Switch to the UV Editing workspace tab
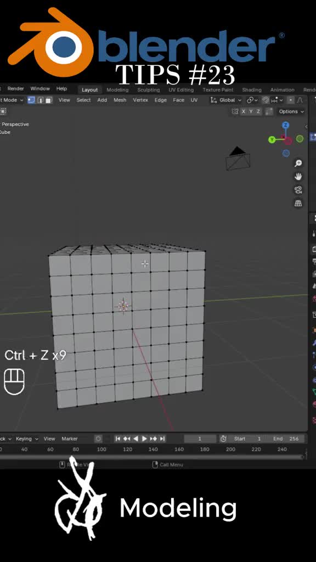 click(181, 90)
